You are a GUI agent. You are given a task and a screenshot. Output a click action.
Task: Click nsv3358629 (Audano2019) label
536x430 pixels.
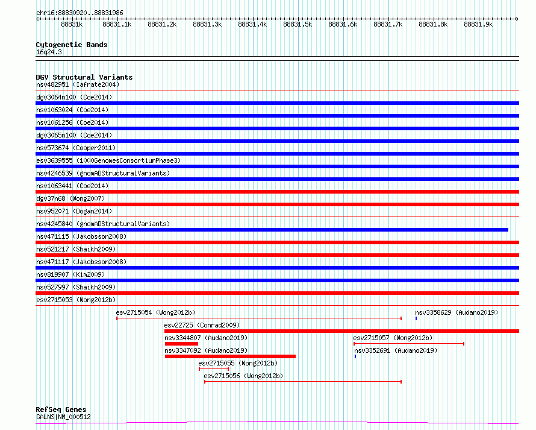(457, 312)
